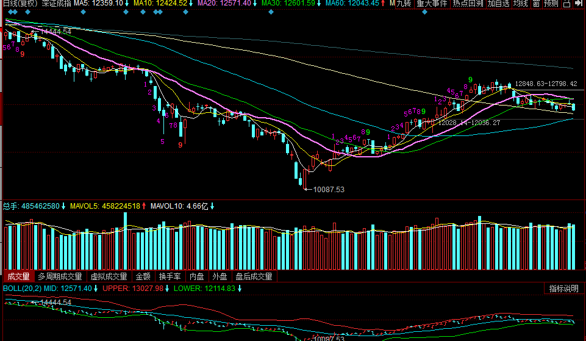Select the 多周期成交量 tab
The image size is (586, 341).
coord(60,276)
